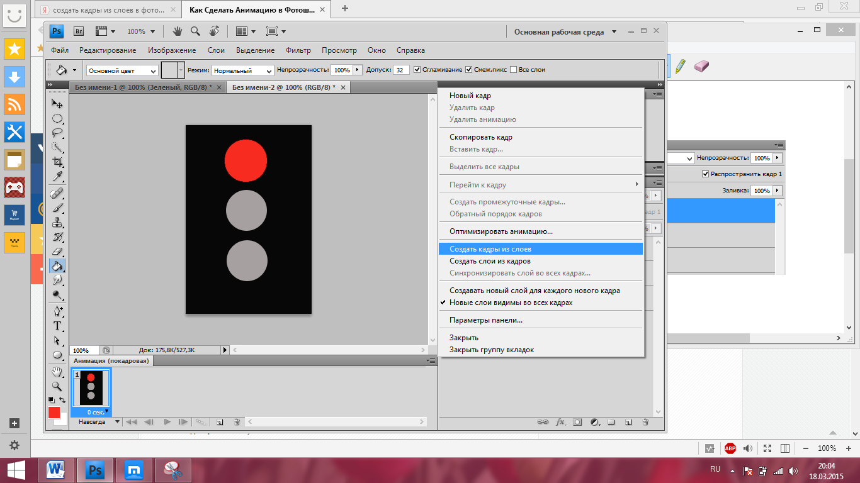Viewport: 860px width, 483px height.
Task: Open the Основной цвет fill source dropdown
Action: tap(122, 70)
